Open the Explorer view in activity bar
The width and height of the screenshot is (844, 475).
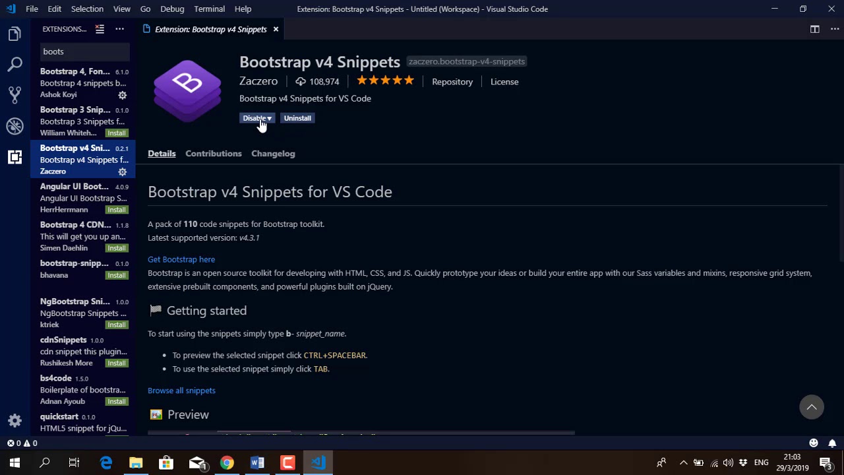point(15,34)
